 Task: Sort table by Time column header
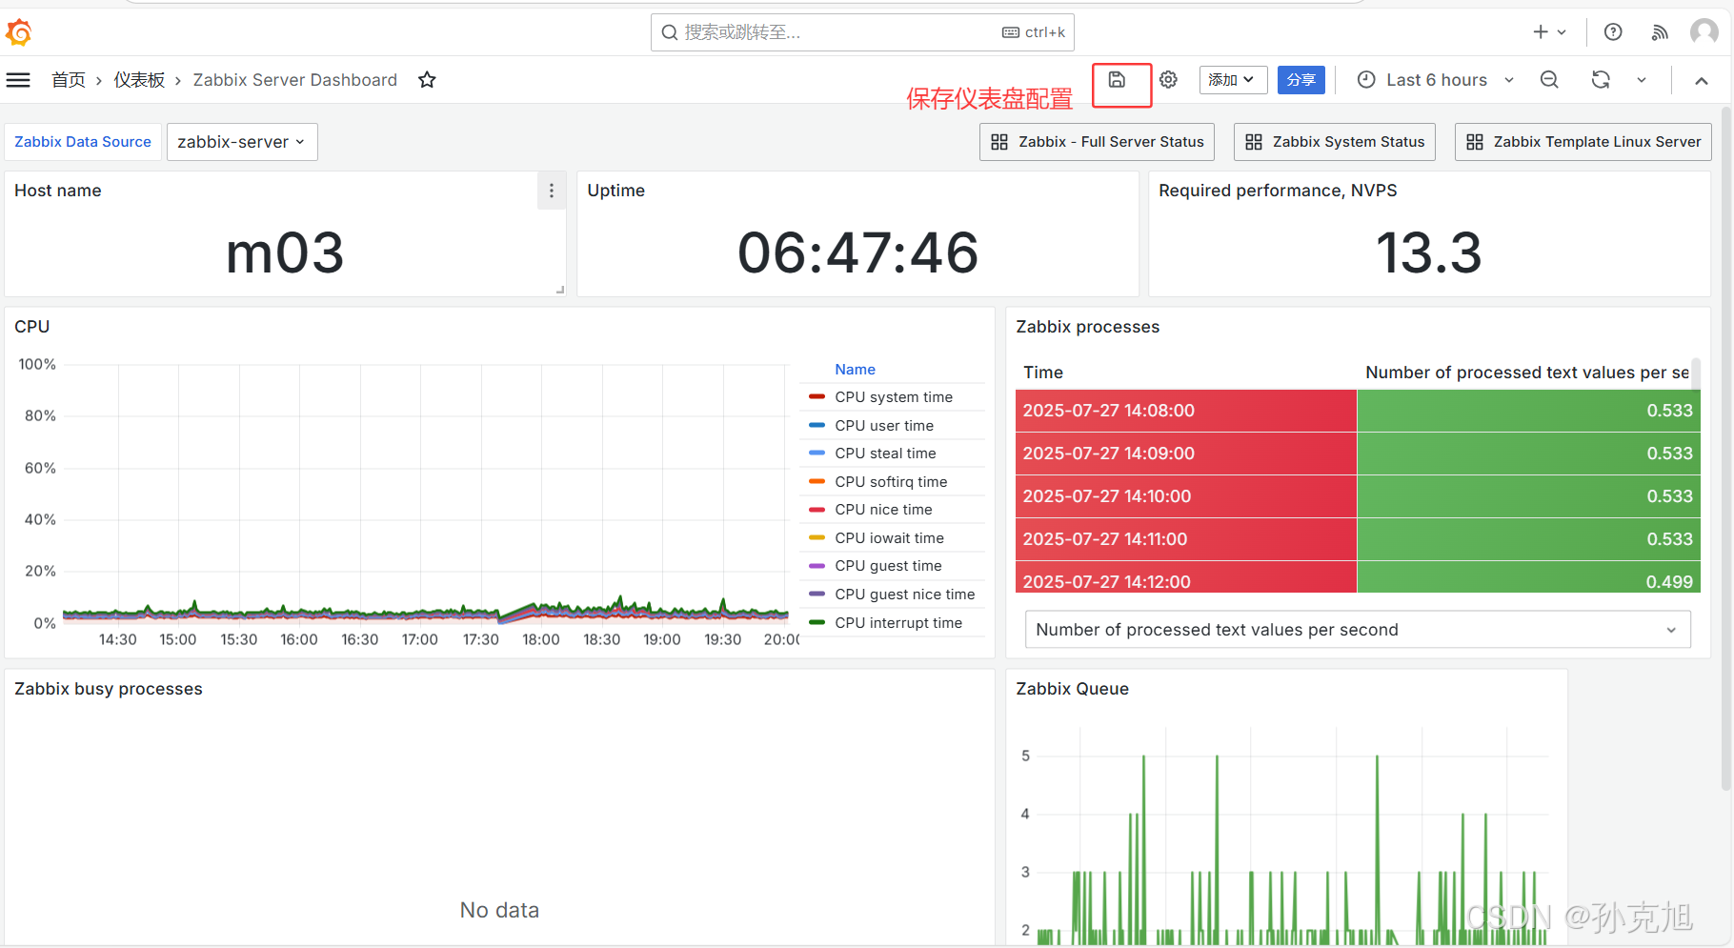(x=1043, y=373)
